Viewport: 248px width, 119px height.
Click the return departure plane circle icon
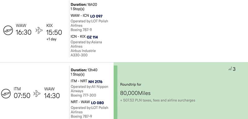pos(6,94)
